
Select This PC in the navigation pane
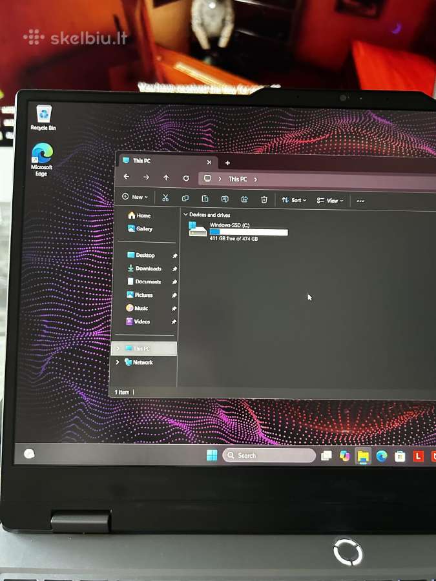(x=144, y=349)
